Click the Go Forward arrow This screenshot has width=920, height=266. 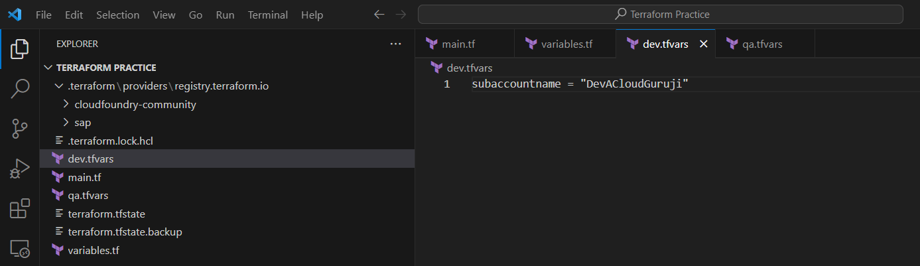(x=400, y=15)
